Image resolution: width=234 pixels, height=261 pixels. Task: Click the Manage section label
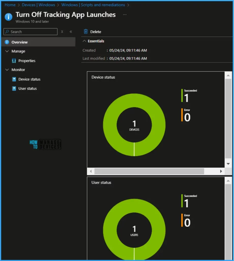(18, 51)
